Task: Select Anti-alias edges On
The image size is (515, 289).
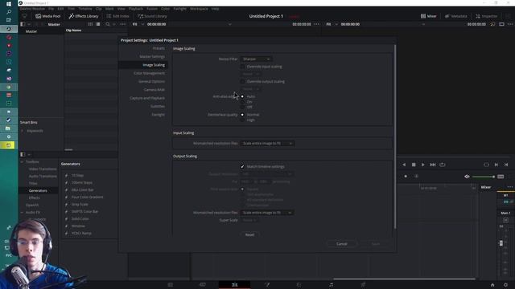Action: point(242,102)
